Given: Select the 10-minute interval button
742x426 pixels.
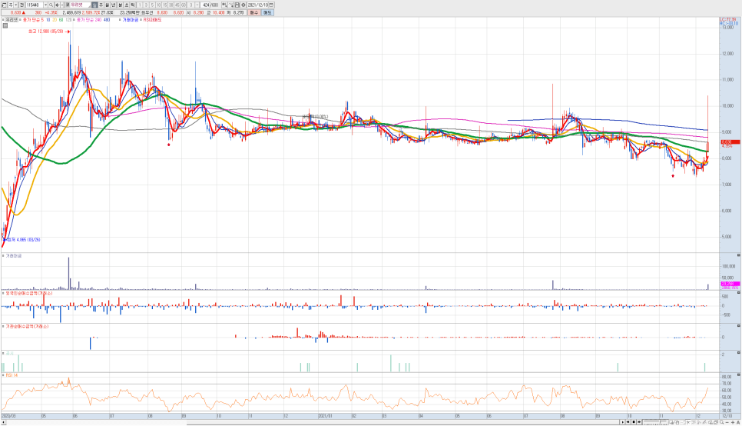Looking at the screenshot, I should click(158, 5).
